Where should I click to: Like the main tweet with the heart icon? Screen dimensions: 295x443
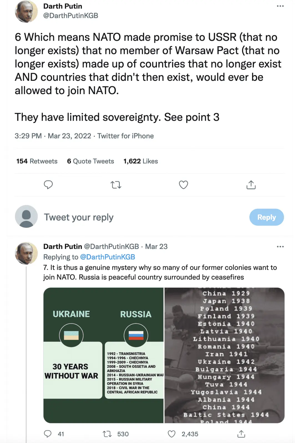coord(183,185)
